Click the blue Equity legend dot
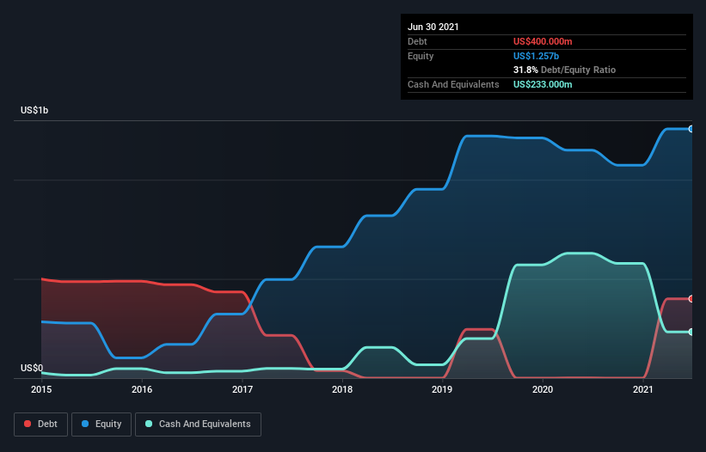This screenshot has width=706, height=452. click(85, 424)
